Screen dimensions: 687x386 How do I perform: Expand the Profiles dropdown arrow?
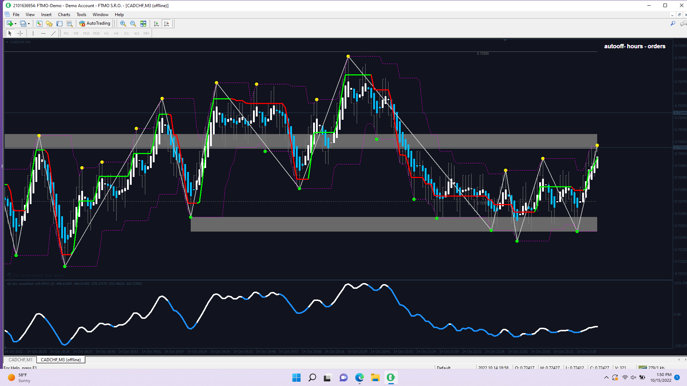[x=29, y=24]
